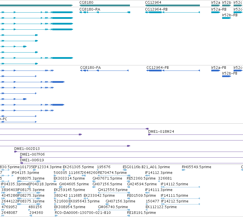Select the CG12964-RB transcript label

156,9
